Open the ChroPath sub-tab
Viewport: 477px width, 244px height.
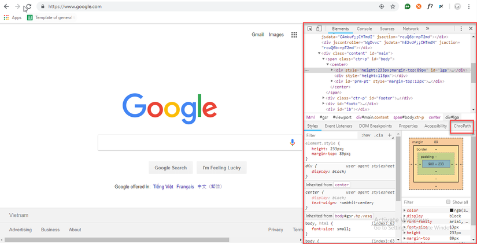462,126
